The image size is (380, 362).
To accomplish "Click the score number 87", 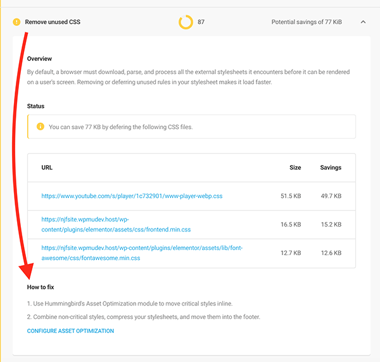I will pos(201,22).
